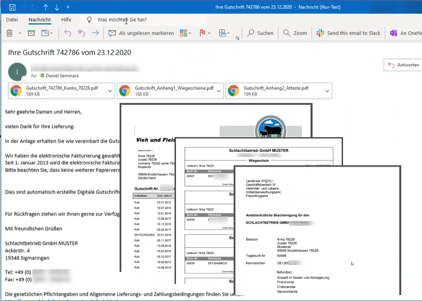Viewport: 422px width, 301px height.
Task: Open Gutschrift_742786_Konto_78228.pdf attachment
Action: point(56,91)
